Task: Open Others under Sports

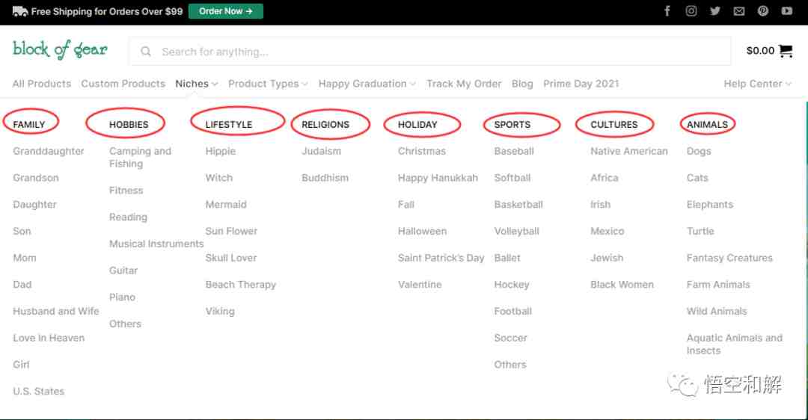Action: point(510,365)
